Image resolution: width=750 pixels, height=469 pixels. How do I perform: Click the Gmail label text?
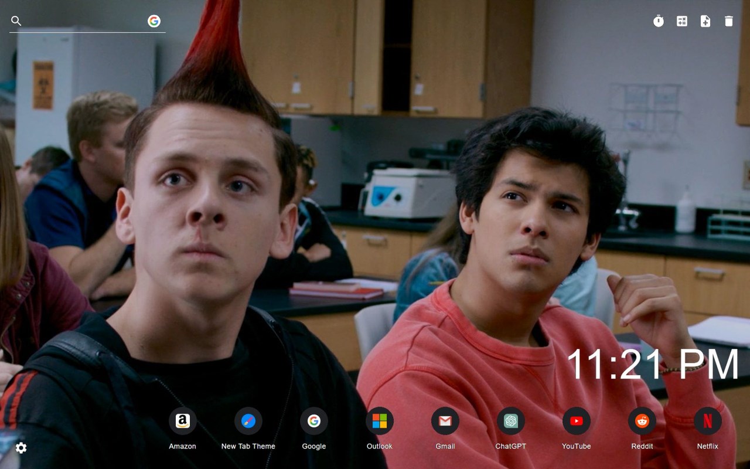(445, 446)
